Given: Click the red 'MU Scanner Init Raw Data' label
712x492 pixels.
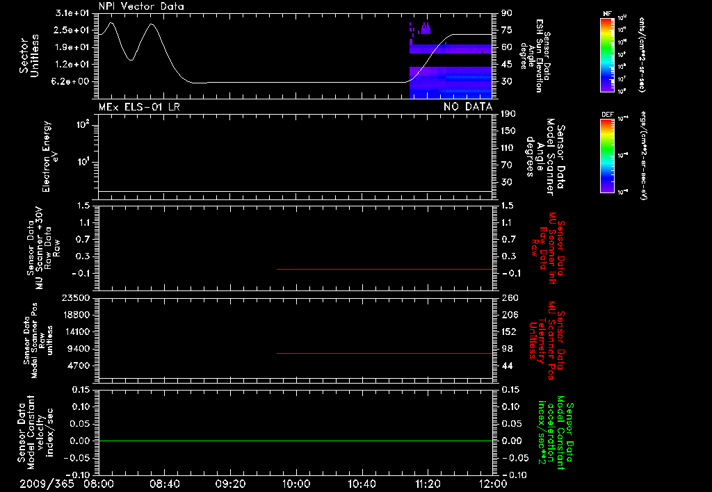Looking at the screenshot, I should 547,248.
